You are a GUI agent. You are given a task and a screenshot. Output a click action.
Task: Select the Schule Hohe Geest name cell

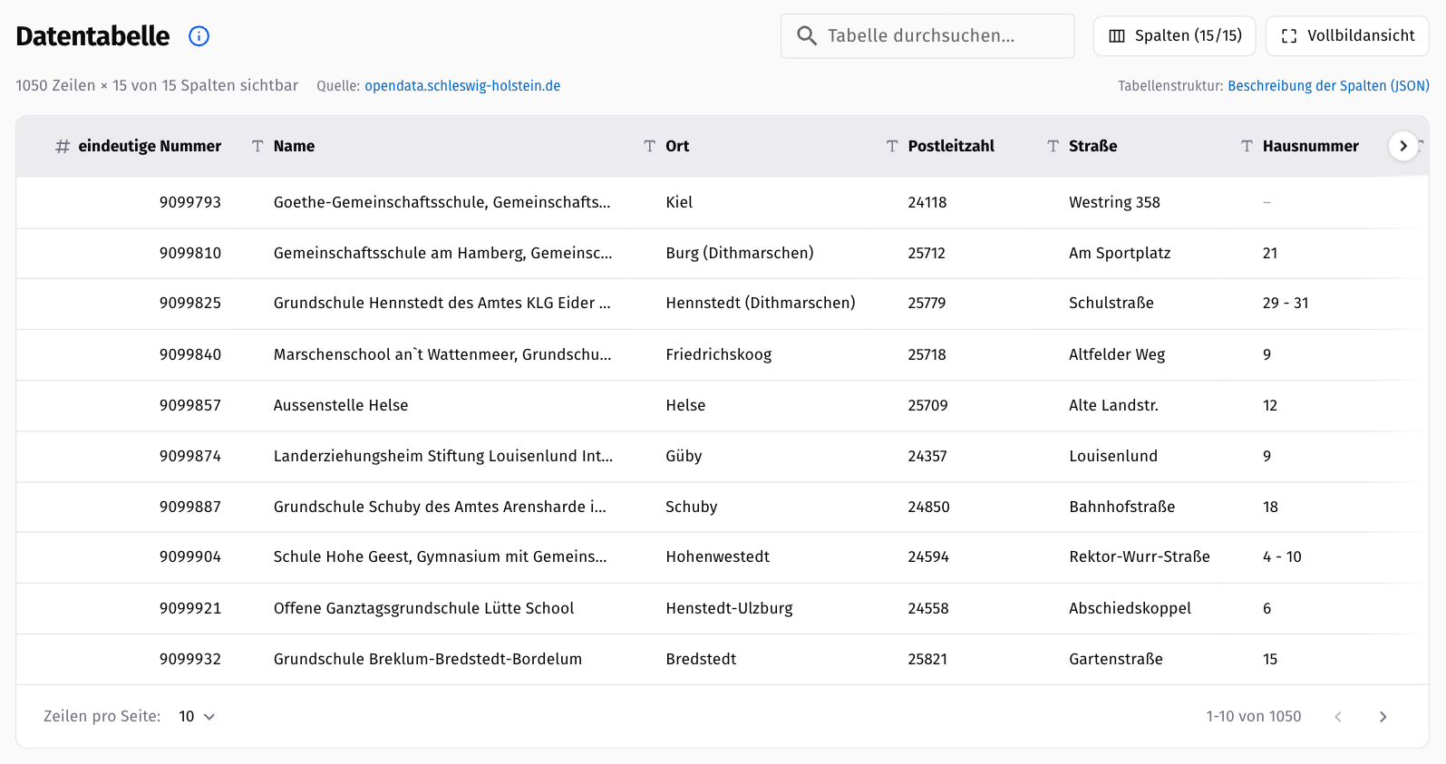[441, 556]
